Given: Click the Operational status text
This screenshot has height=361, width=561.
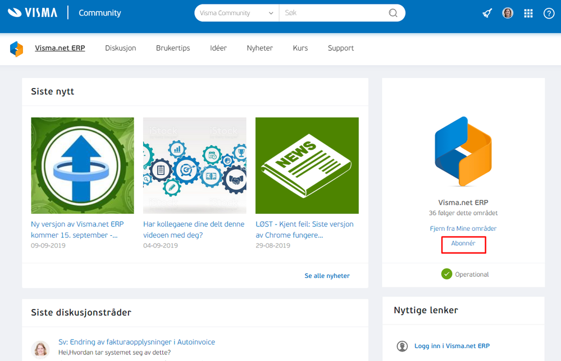Looking at the screenshot, I should 472,275.
